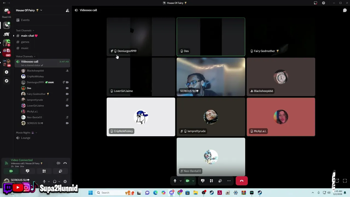Disconnect icon in Video Connected panel

point(65,163)
